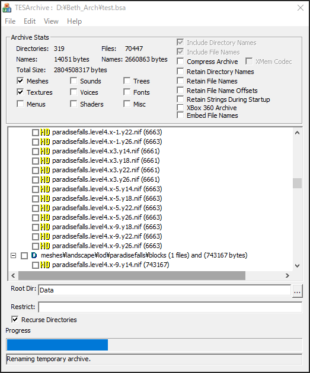Viewport: 310px width, 373px height.
Task: Click HD icon of paradisefalls.level4.x-5.y22.nif
Action: click(x=45, y=208)
